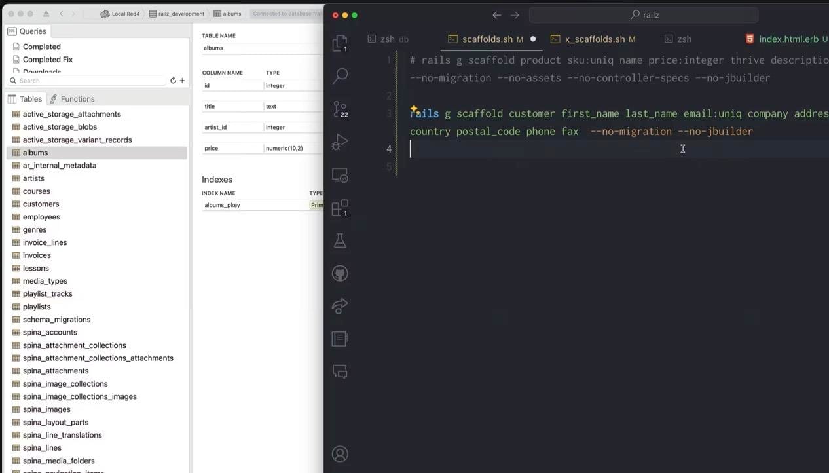829x473 pixels.
Task: Open the type dropdown for id column
Action: [x=293, y=86]
